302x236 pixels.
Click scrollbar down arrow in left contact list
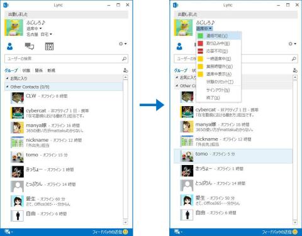[125, 222]
